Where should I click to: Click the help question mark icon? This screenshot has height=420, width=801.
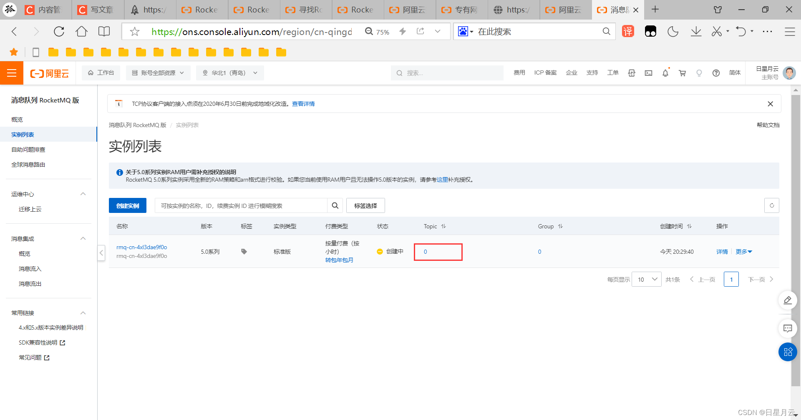pos(716,73)
